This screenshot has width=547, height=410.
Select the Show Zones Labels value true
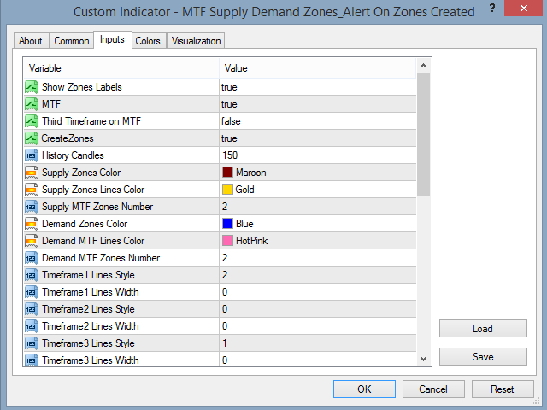[229, 87]
